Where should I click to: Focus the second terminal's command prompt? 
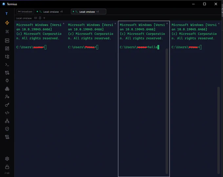(83, 47)
